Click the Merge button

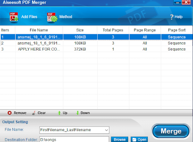[x=171, y=131]
